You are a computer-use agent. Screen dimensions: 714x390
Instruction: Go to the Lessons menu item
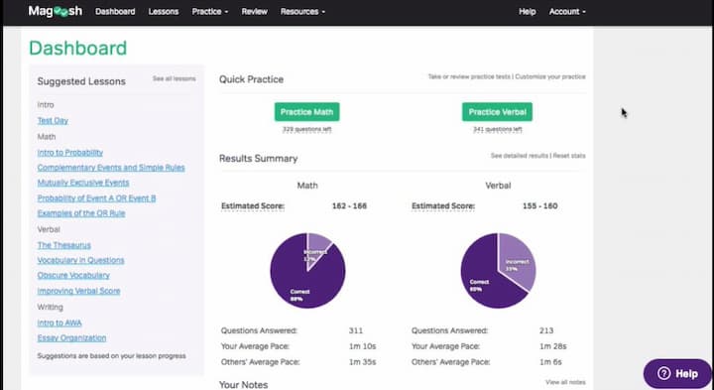pos(163,11)
